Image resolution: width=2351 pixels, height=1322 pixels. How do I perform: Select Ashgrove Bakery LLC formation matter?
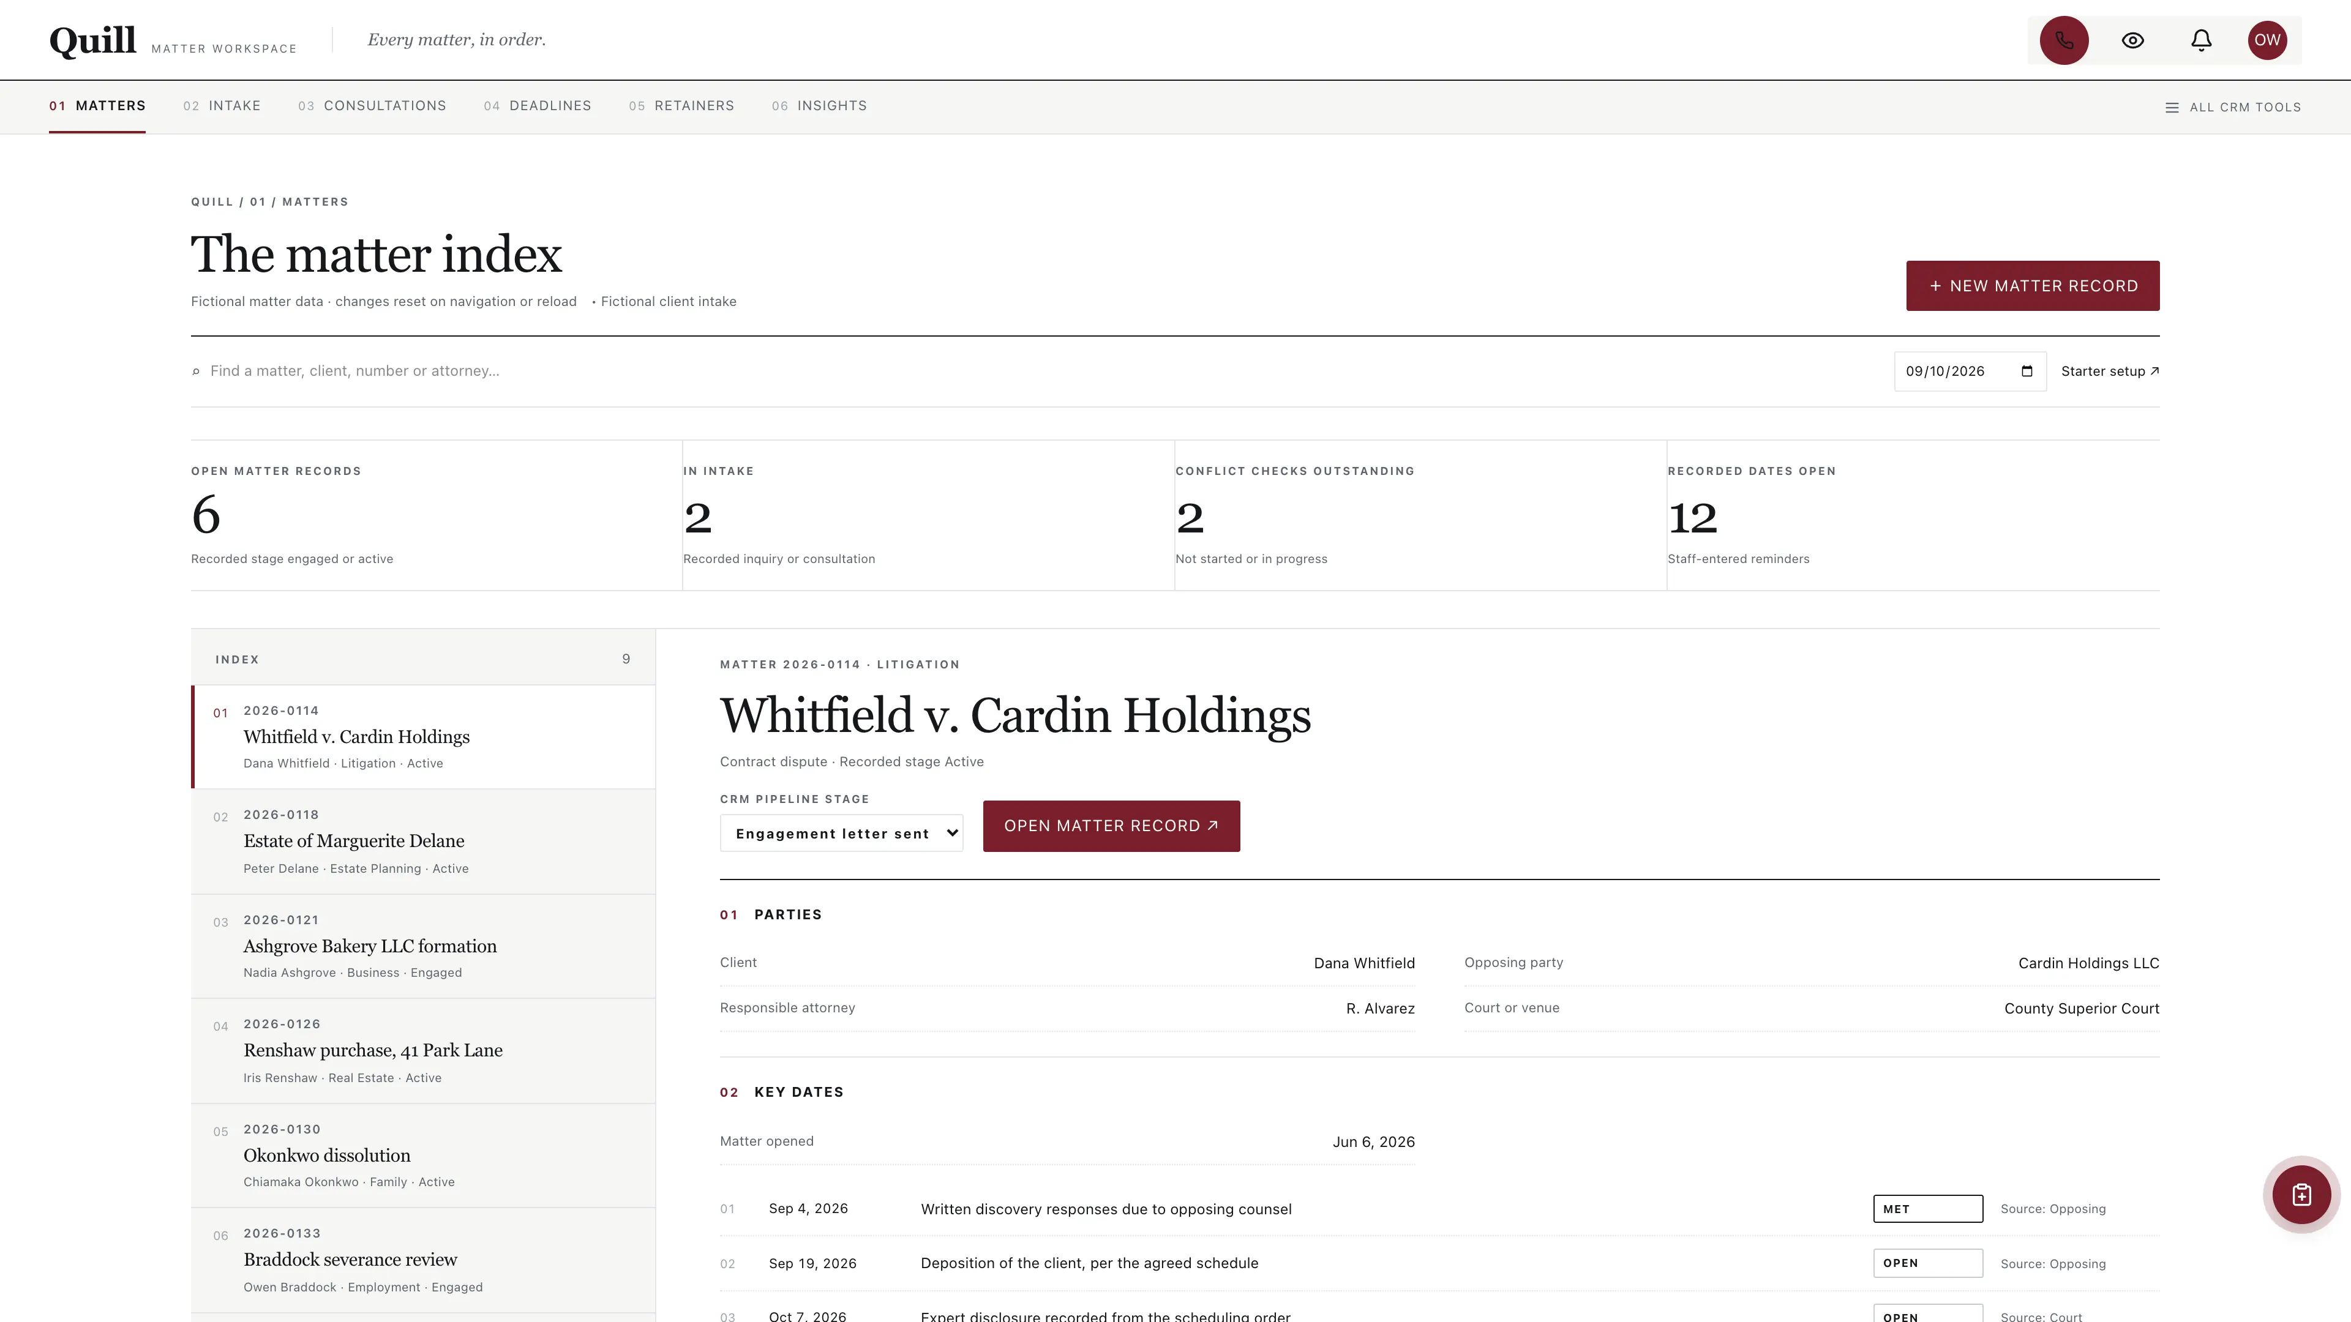coord(424,946)
